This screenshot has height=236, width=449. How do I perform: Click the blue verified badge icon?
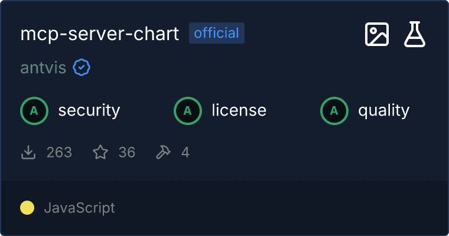82,68
